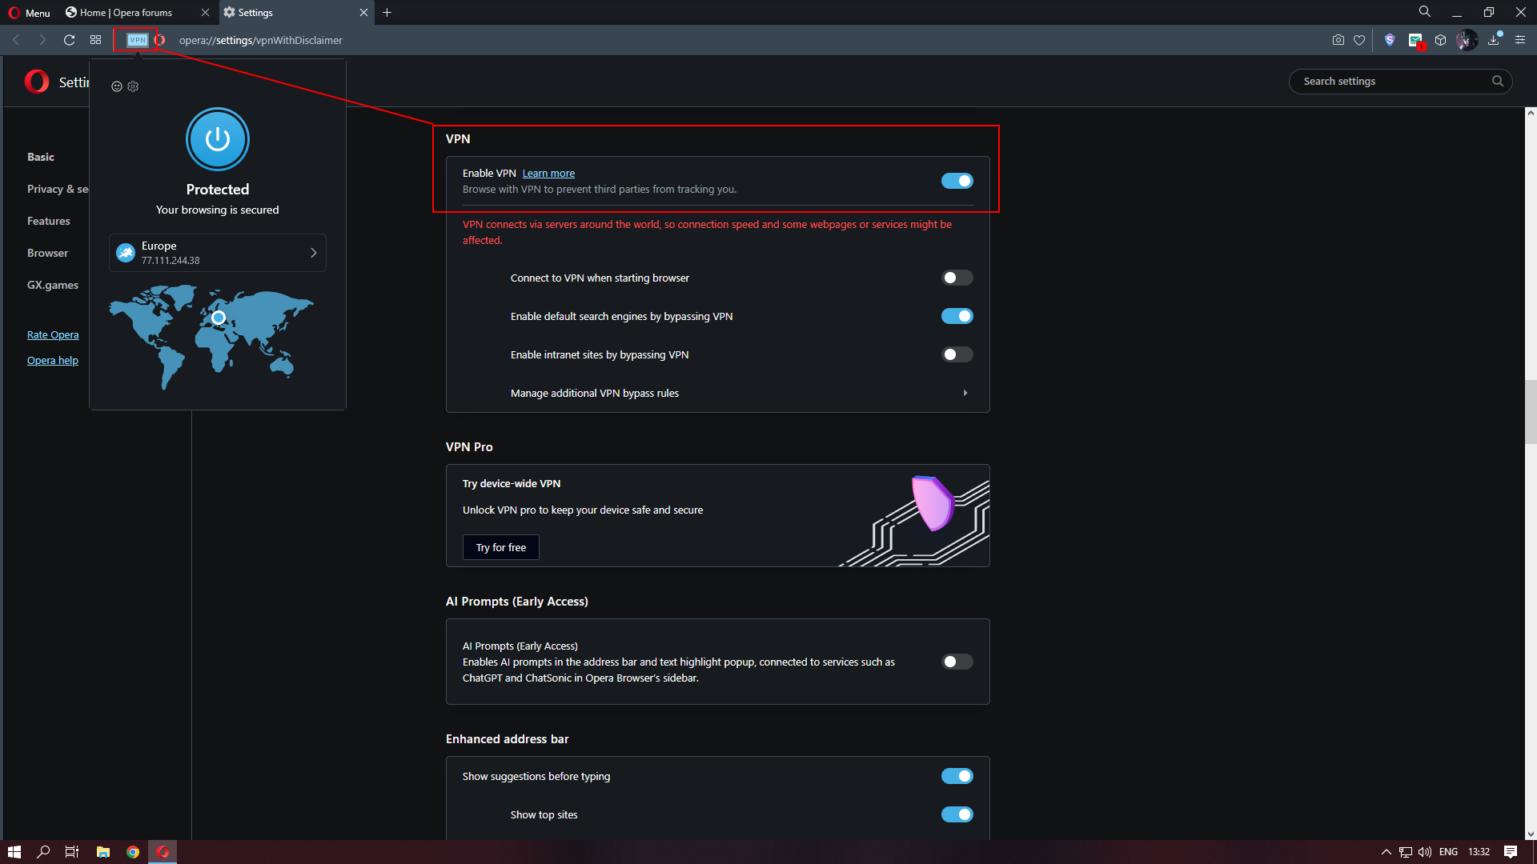Viewport: 1537px width, 864px height.
Task: Click the network icon in system tray
Action: pos(1406,852)
